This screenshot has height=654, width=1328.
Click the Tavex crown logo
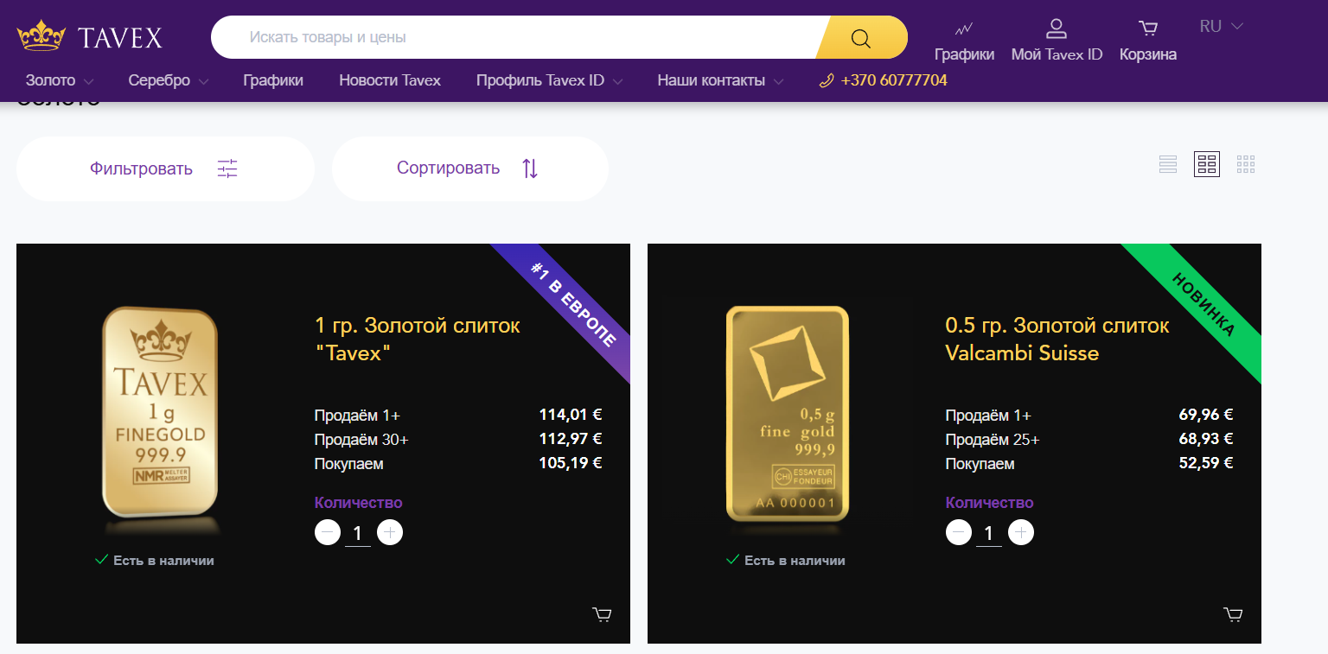tap(41, 36)
